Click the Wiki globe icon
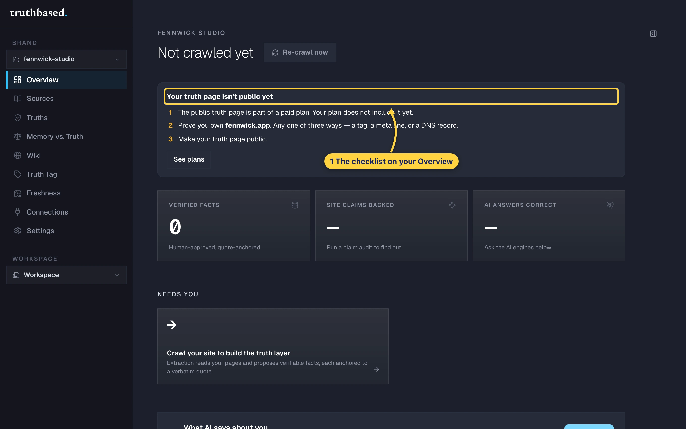Image resolution: width=686 pixels, height=429 pixels. tap(18, 155)
